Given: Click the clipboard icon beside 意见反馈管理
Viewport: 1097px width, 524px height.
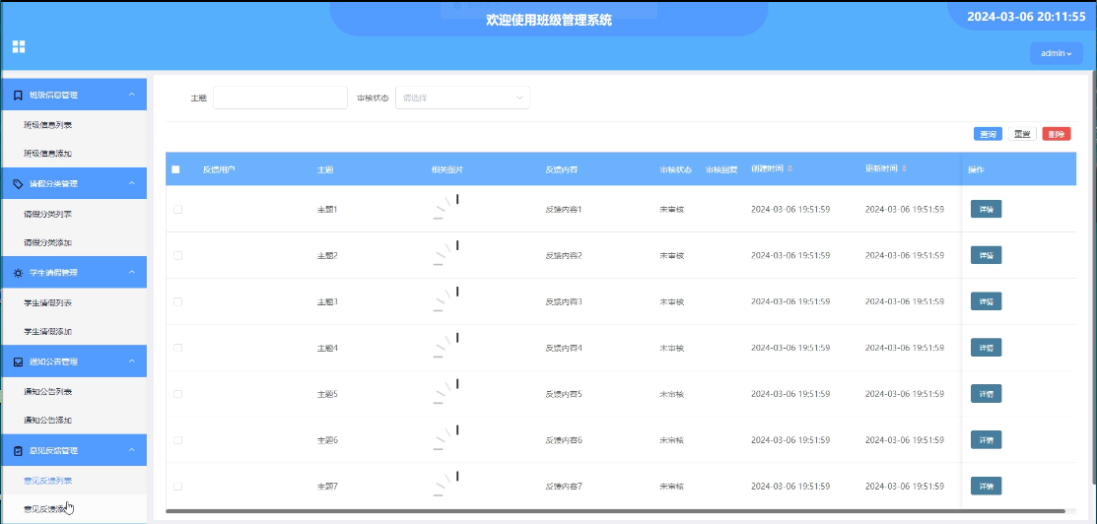Looking at the screenshot, I should [18, 450].
